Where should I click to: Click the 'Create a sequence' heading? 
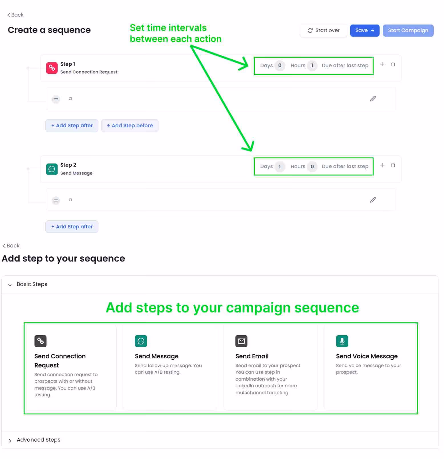49,30
